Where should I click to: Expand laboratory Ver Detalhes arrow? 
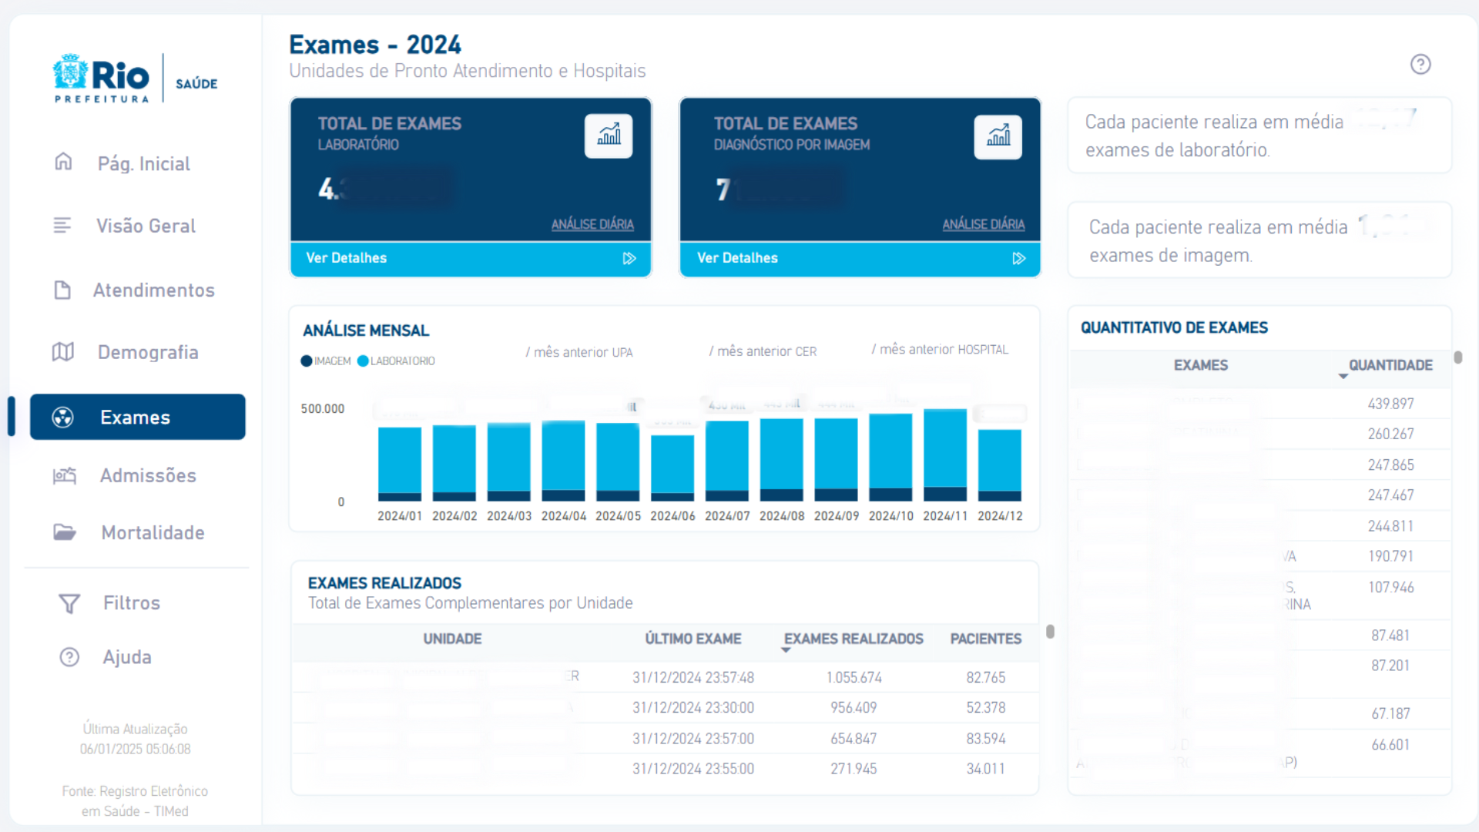(629, 259)
